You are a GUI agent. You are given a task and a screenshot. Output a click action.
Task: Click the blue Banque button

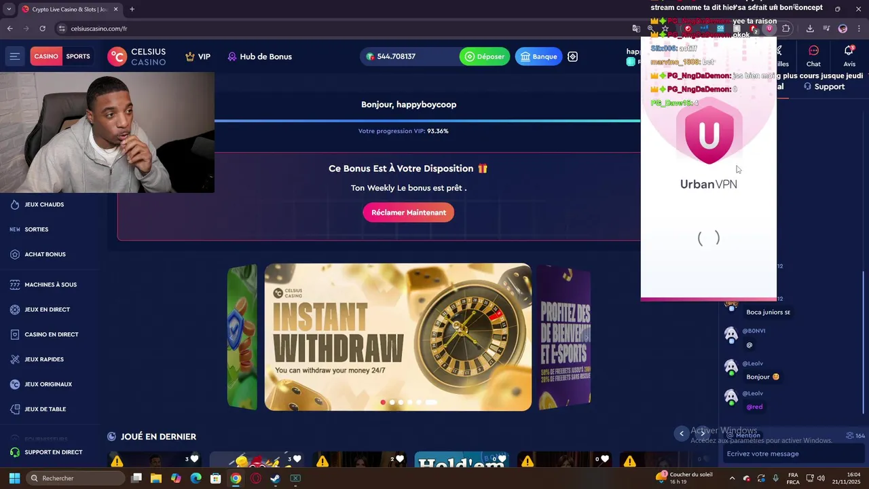coord(538,56)
